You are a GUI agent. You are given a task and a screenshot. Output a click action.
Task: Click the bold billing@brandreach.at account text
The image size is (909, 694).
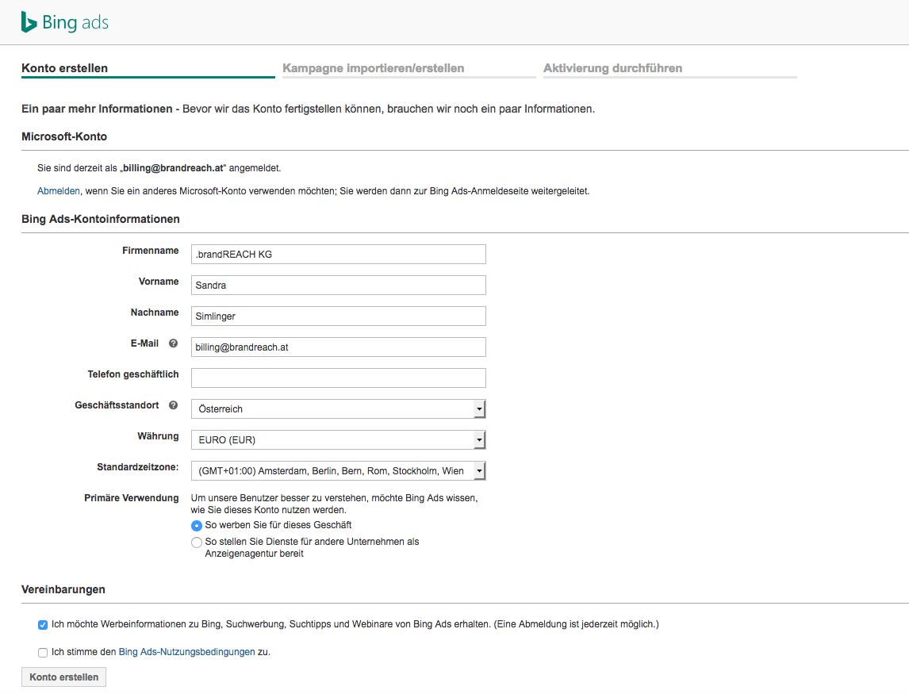pos(173,168)
